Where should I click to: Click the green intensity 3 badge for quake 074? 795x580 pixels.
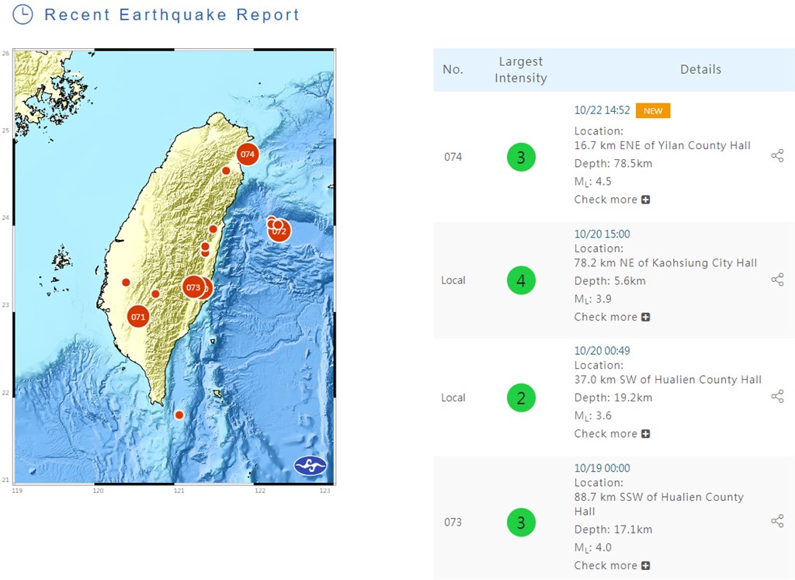(521, 156)
